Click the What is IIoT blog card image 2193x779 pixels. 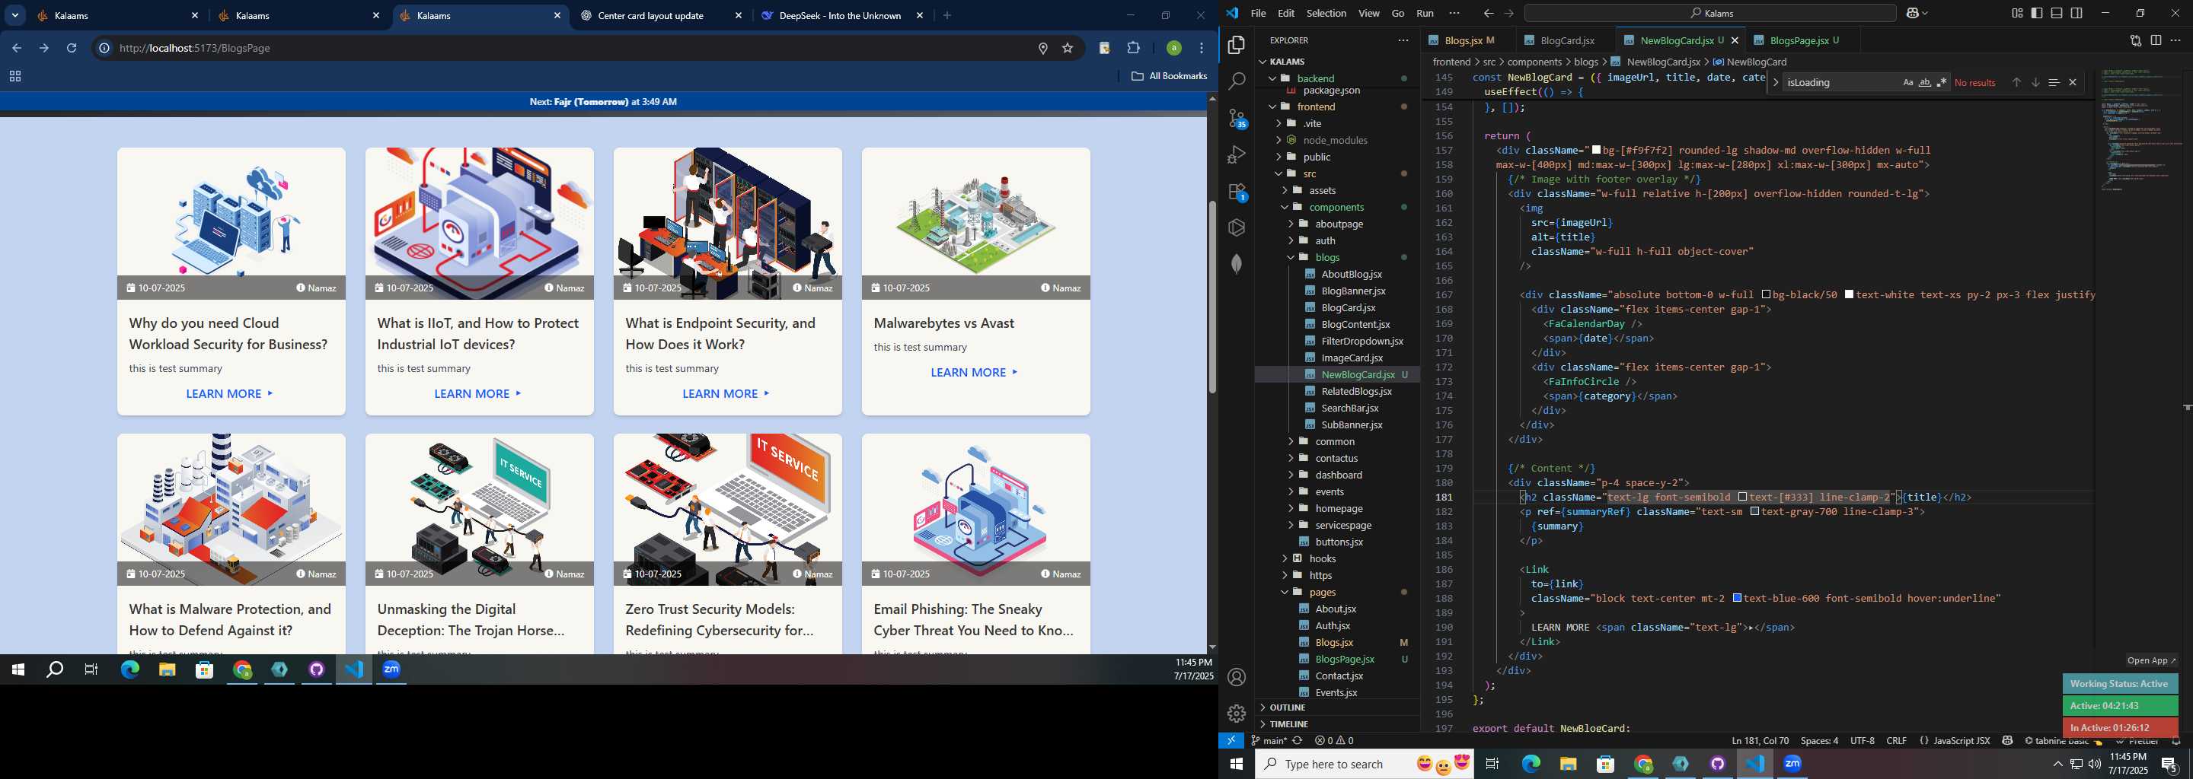[479, 223]
